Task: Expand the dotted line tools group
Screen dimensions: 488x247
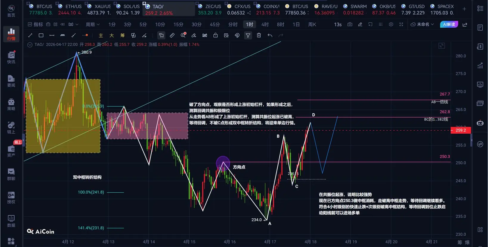Action: point(85,35)
